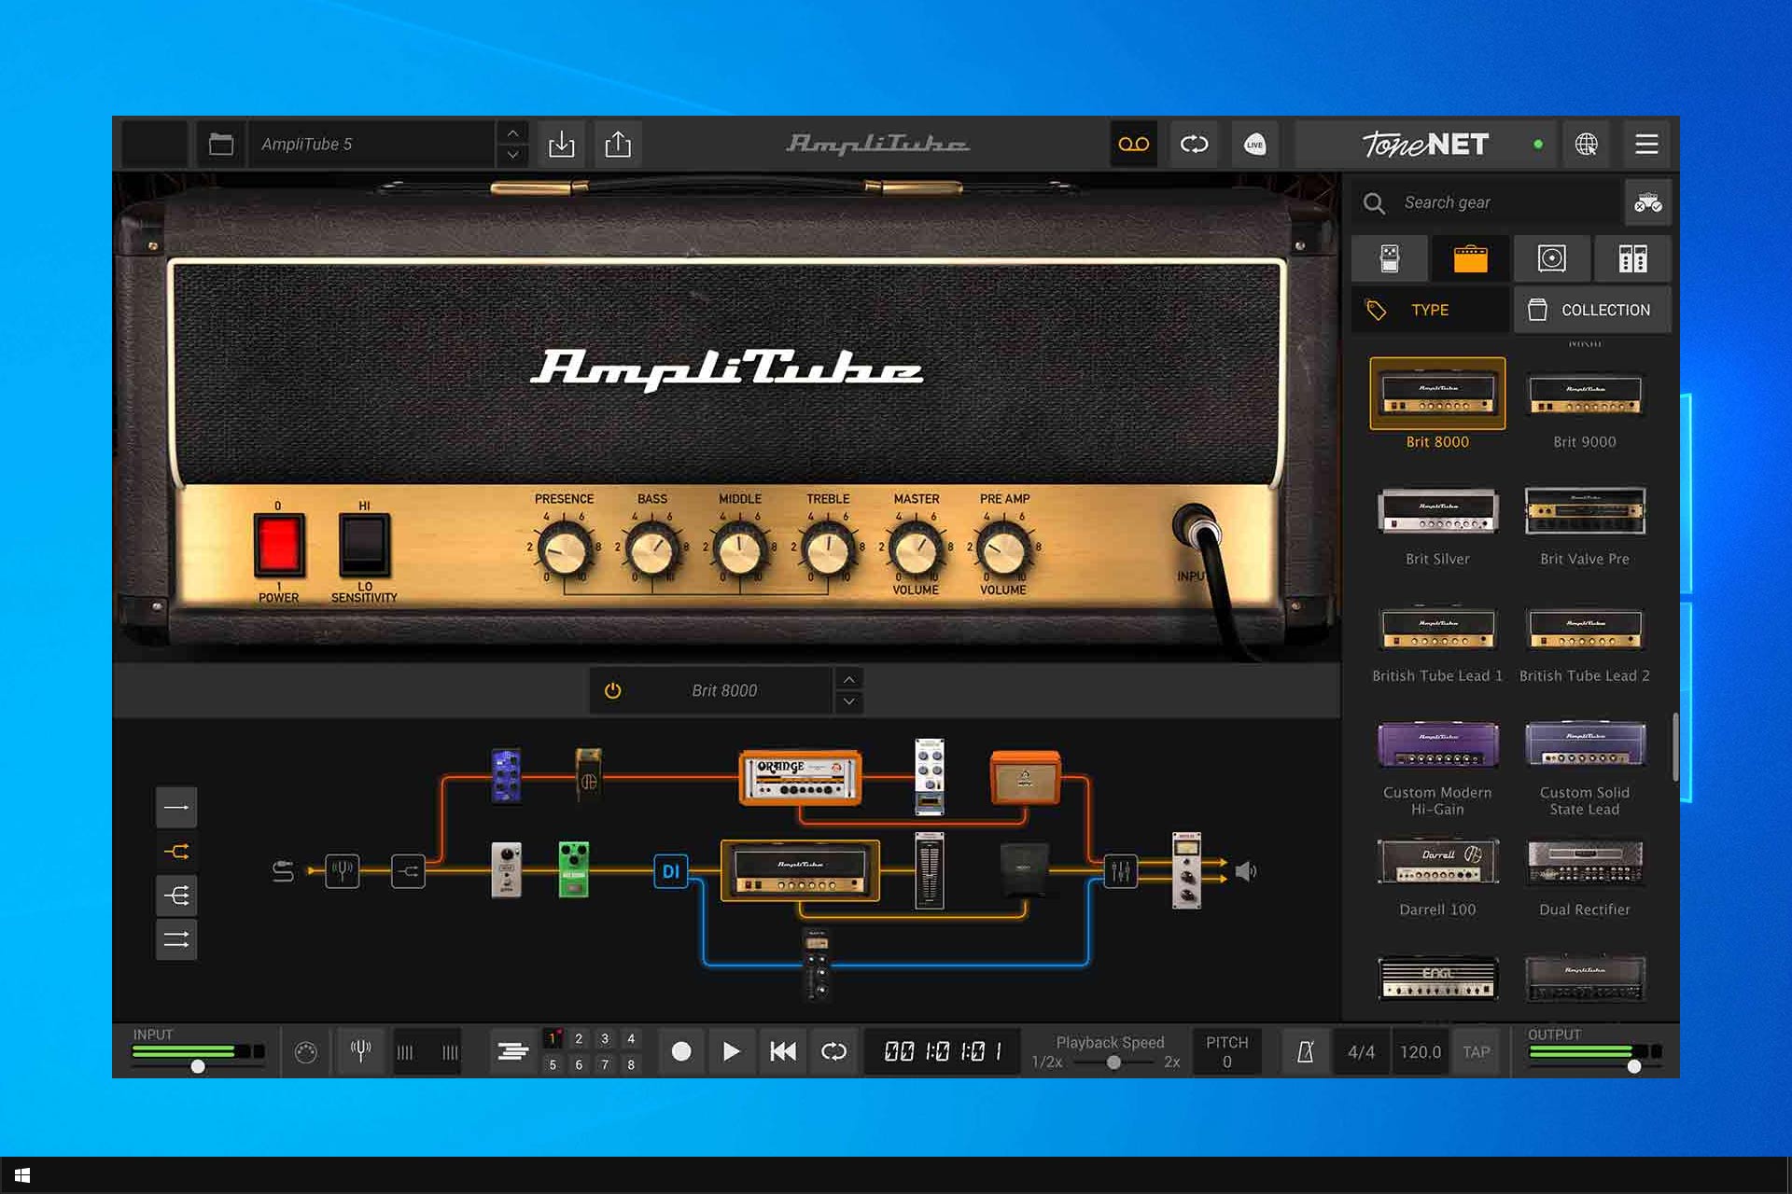Click the output speaker icon in chain
This screenshot has width=1792, height=1194.
(x=1246, y=871)
